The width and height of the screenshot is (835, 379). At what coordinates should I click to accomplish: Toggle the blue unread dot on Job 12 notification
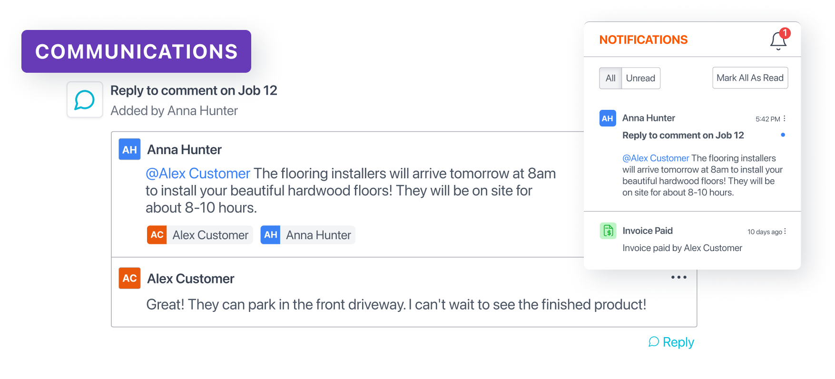(783, 135)
